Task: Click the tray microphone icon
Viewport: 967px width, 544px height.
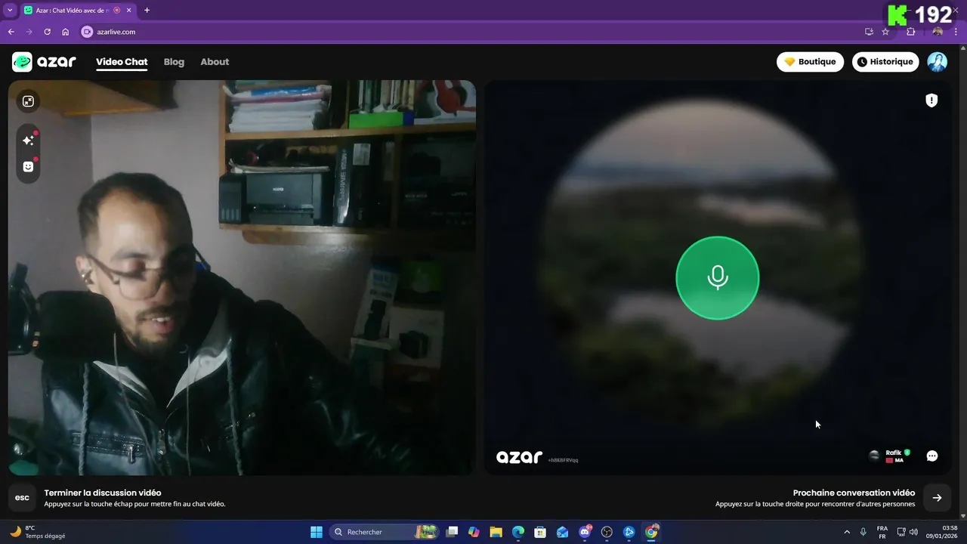Action: [864, 532]
